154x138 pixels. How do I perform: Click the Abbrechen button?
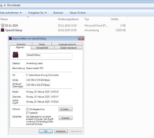tap(61, 131)
